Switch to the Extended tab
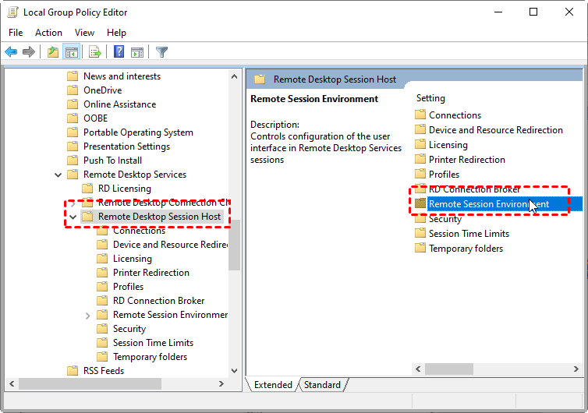 273,384
